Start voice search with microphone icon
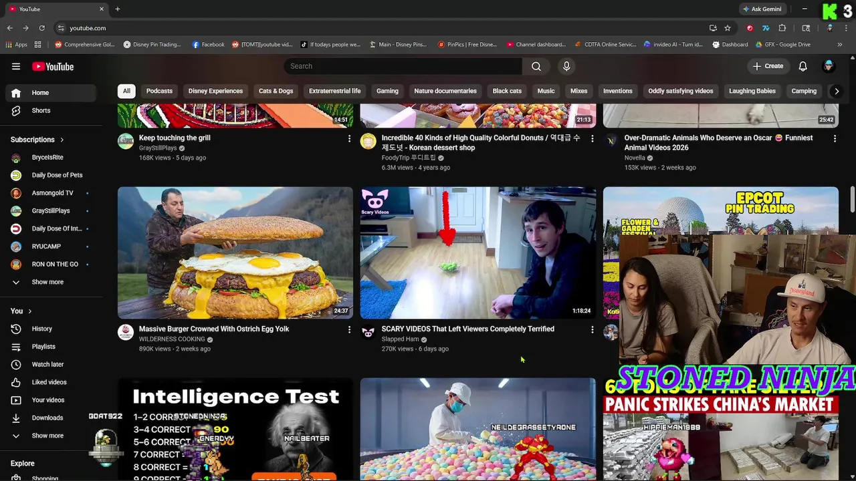 [566, 66]
